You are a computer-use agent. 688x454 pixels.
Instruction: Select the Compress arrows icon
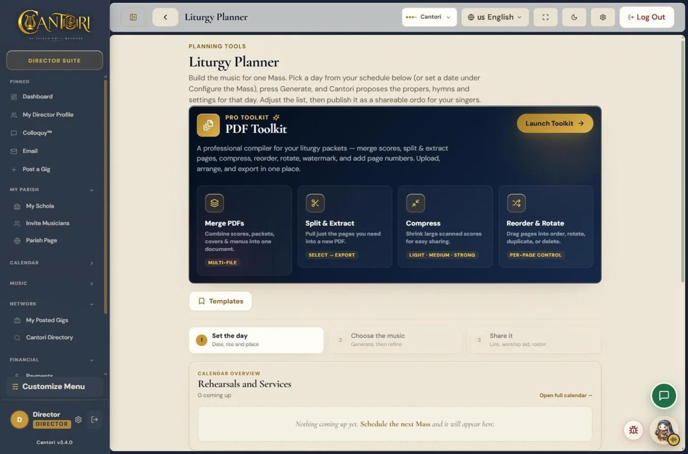tap(416, 203)
